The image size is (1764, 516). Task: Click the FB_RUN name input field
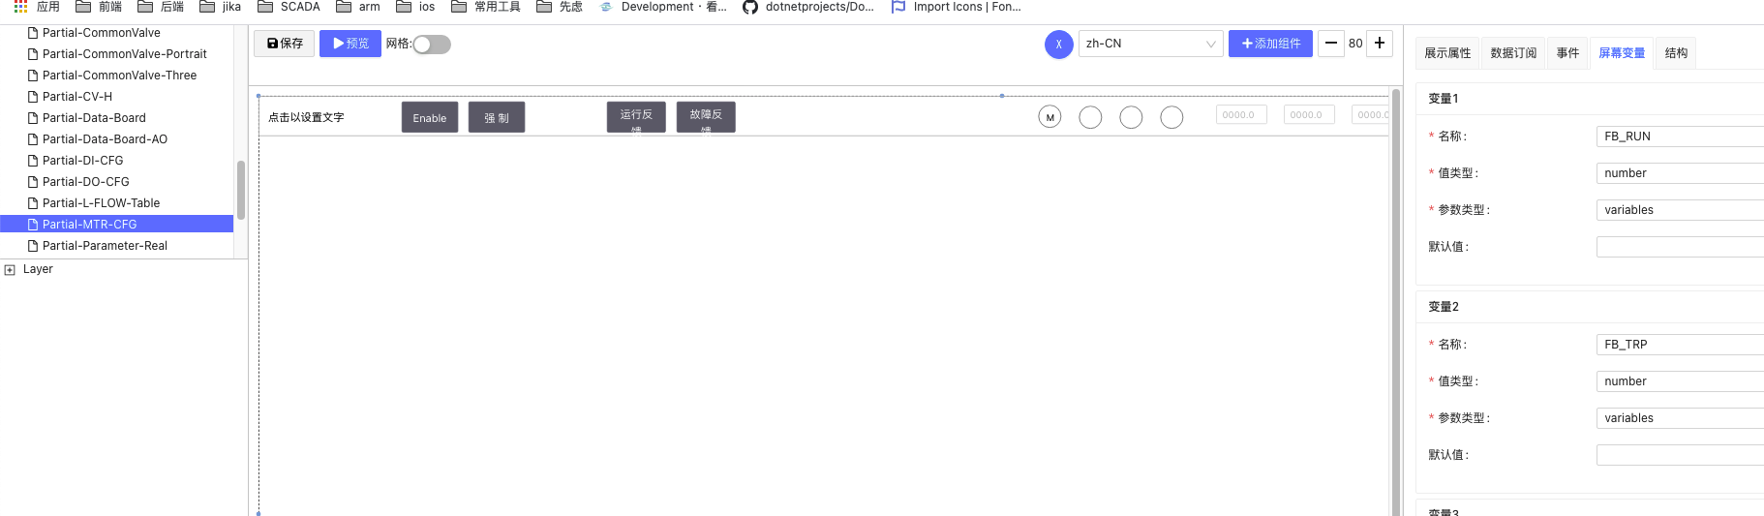point(1679,137)
